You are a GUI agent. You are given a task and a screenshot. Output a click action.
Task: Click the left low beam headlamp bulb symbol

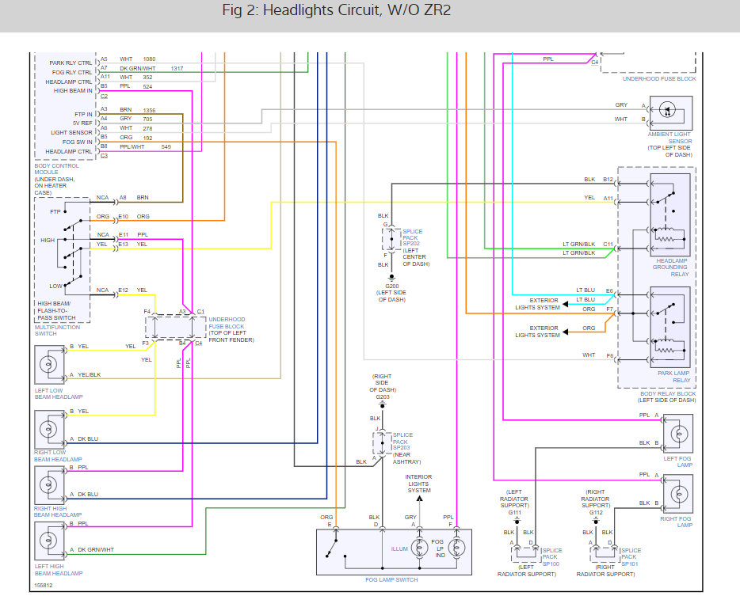(x=50, y=364)
